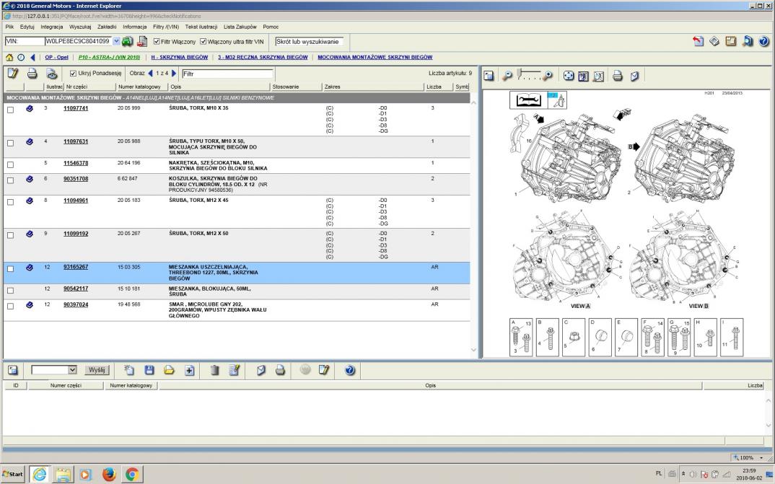
Task: Open folder icon in shopping list toolbar
Action: [x=169, y=370]
